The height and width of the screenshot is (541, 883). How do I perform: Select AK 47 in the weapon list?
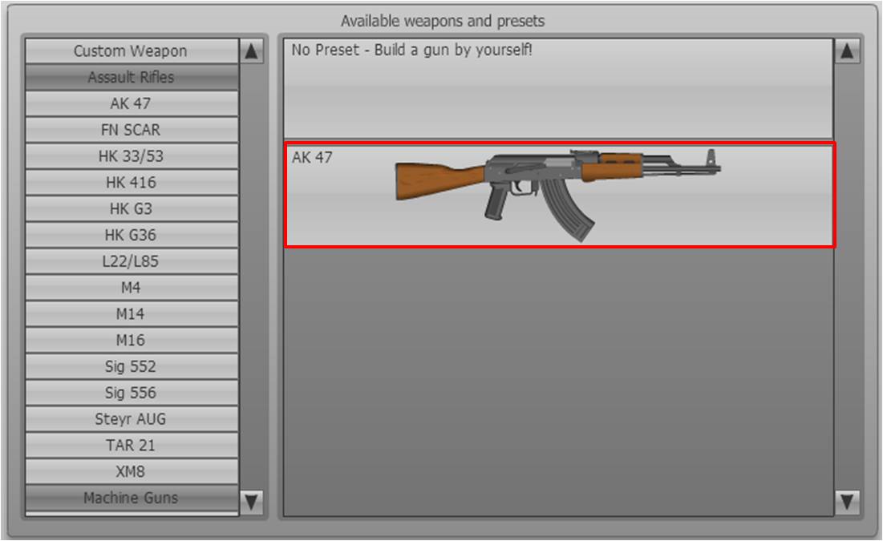132,103
